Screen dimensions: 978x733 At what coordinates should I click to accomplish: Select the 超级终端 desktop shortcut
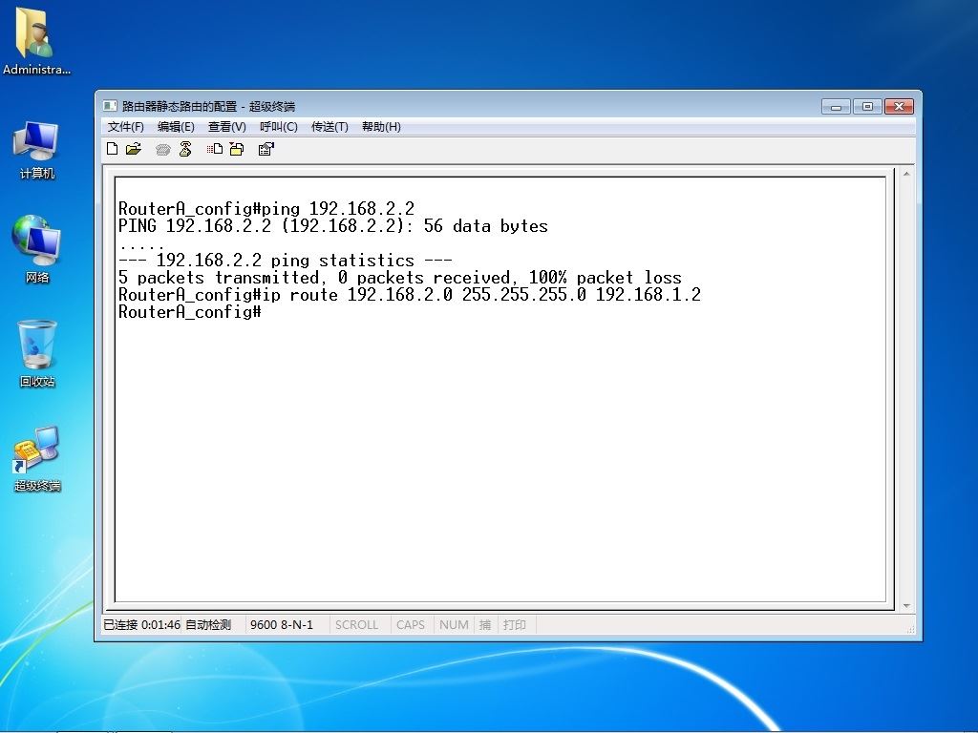[x=37, y=459]
